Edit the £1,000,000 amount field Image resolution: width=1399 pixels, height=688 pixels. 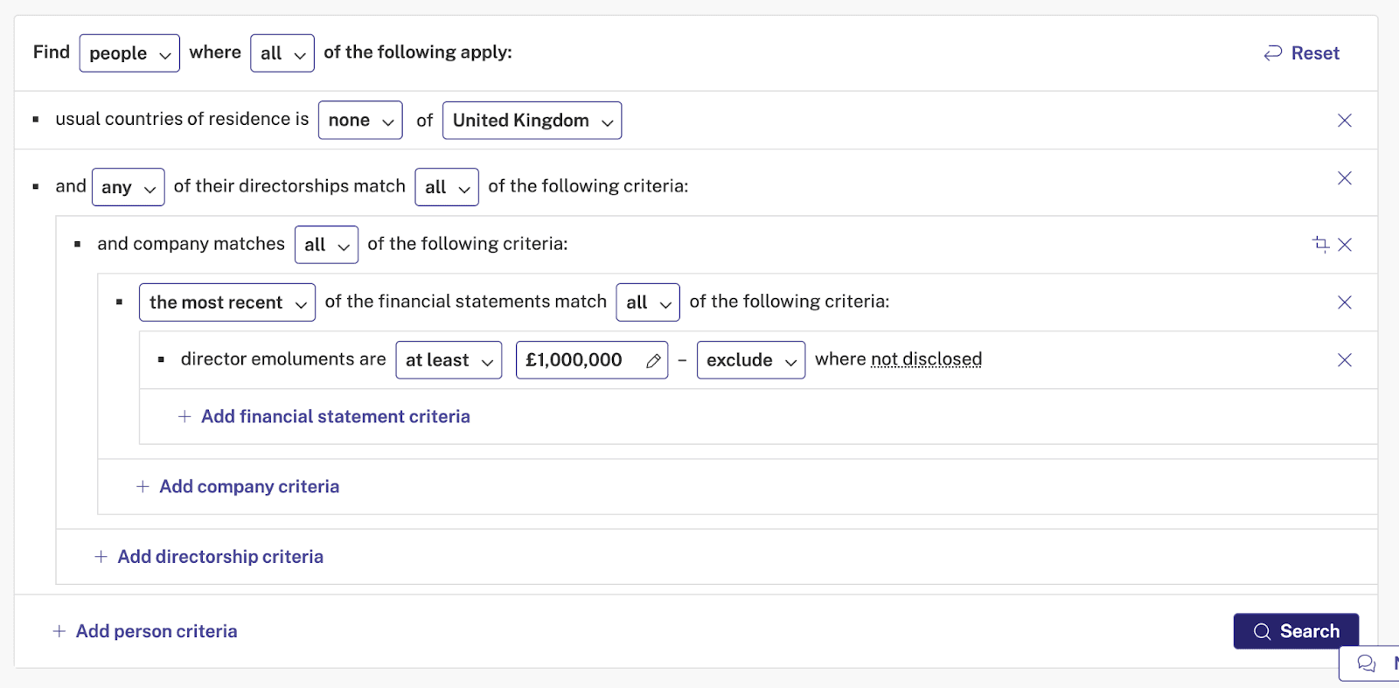(x=592, y=360)
